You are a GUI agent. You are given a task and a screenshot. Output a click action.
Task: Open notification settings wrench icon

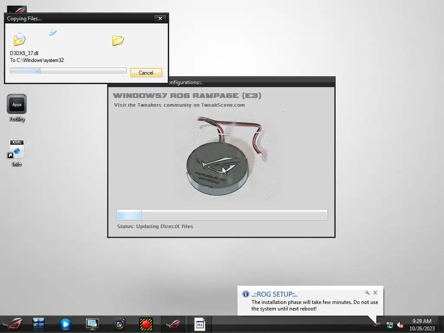click(x=367, y=293)
